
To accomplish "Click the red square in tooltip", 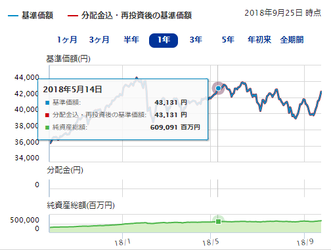I will point(47,115).
